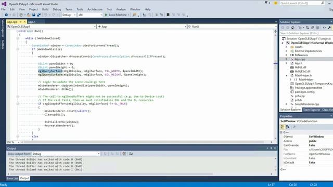Viewport: 333px width, 187px height.
Task: Select pch.cpp in Solution Explorer
Action: (x=300, y=96)
